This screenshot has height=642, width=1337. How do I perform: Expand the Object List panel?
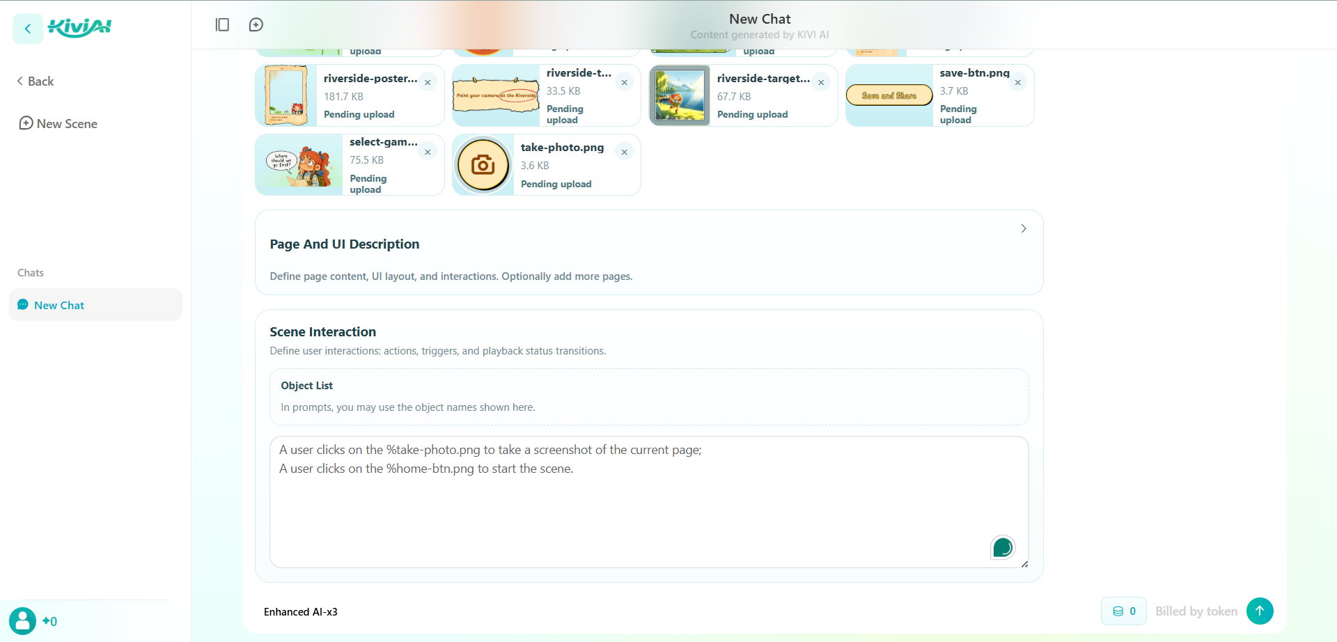[649, 397]
